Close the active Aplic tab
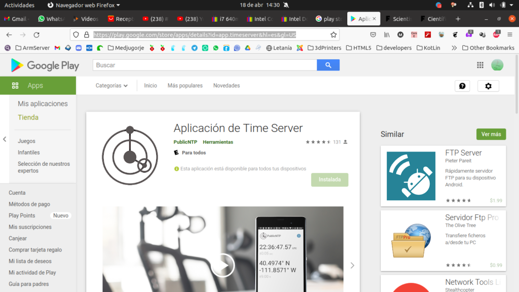Image resolution: width=519 pixels, height=292 pixels. coord(374,19)
